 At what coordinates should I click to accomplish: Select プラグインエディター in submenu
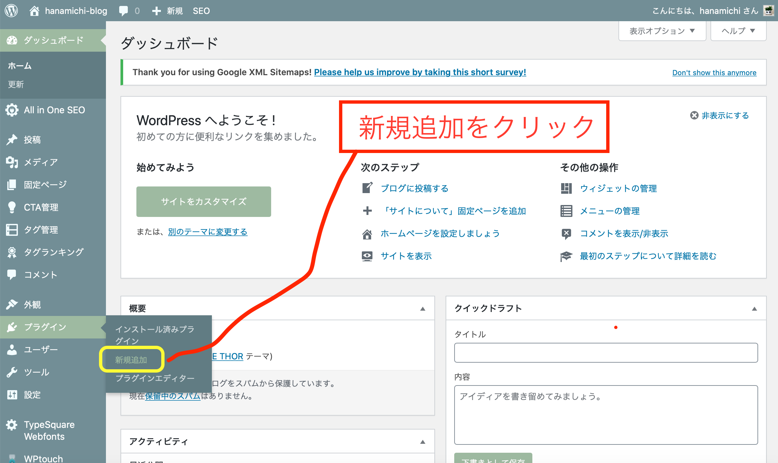coord(155,378)
